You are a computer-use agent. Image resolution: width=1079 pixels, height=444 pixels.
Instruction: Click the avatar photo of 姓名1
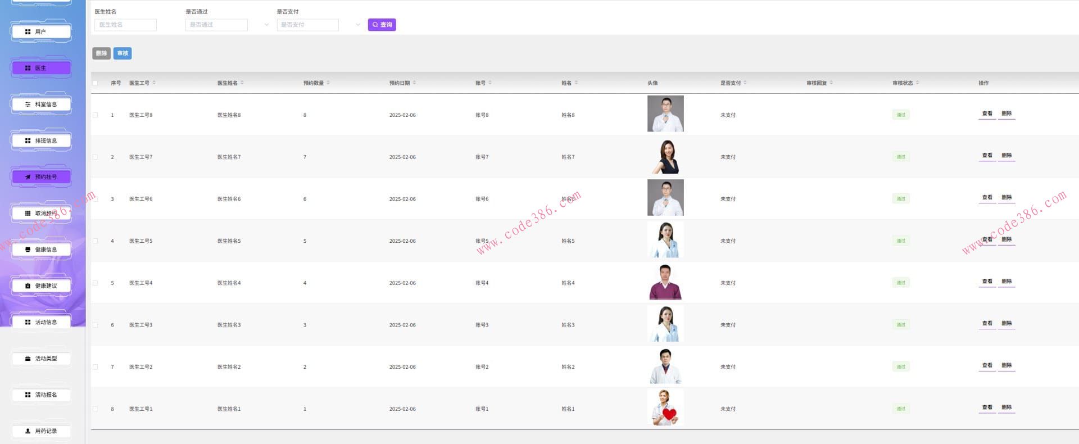click(x=665, y=408)
